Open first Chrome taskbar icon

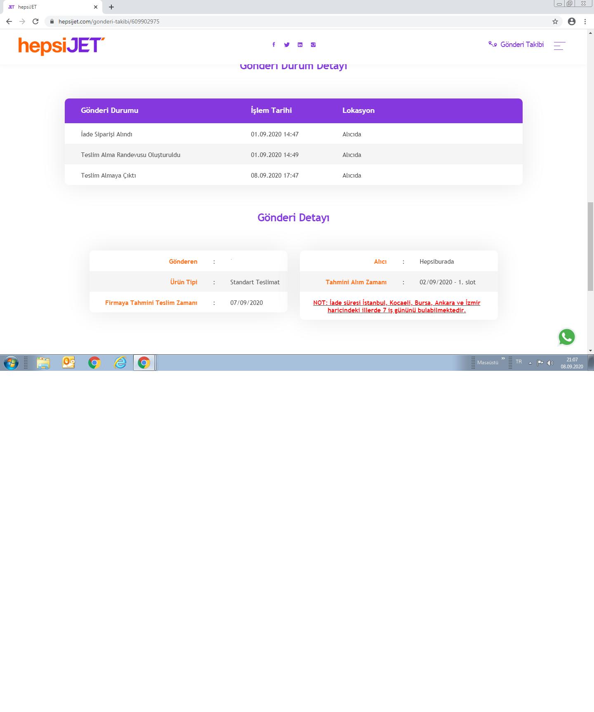coord(94,363)
